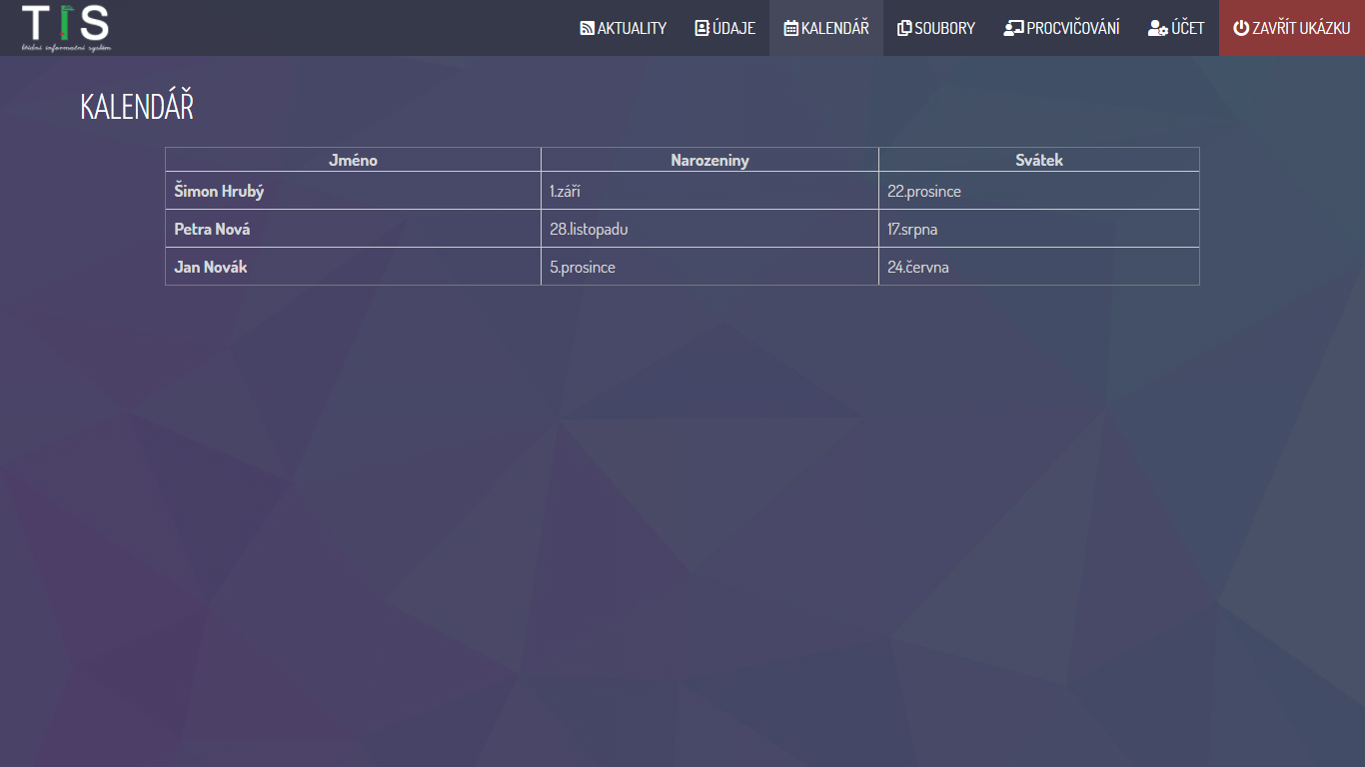Click the teacher board icon beside Procvičování
The image size is (1365, 767).
click(1013, 28)
